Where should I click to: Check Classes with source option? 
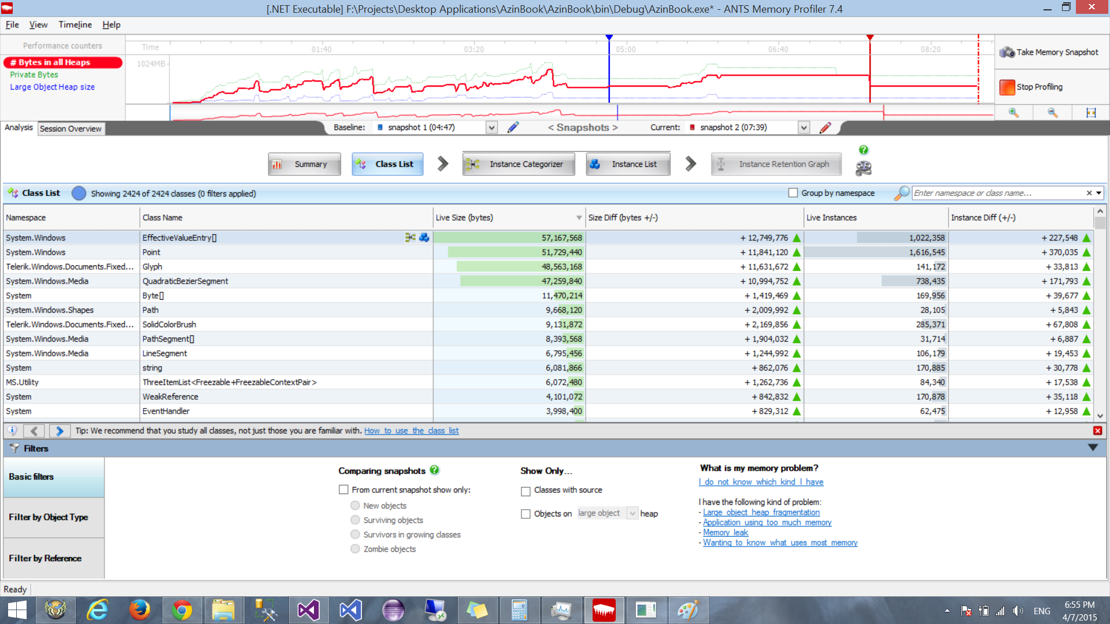pos(526,491)
